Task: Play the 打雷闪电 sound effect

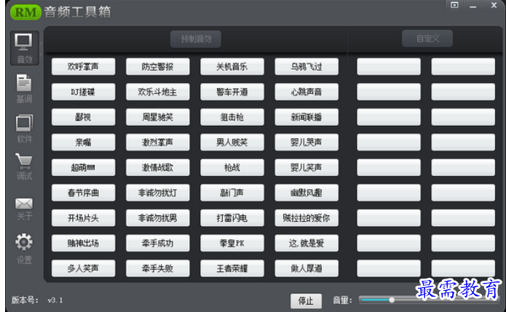Action: click(232, 218)
